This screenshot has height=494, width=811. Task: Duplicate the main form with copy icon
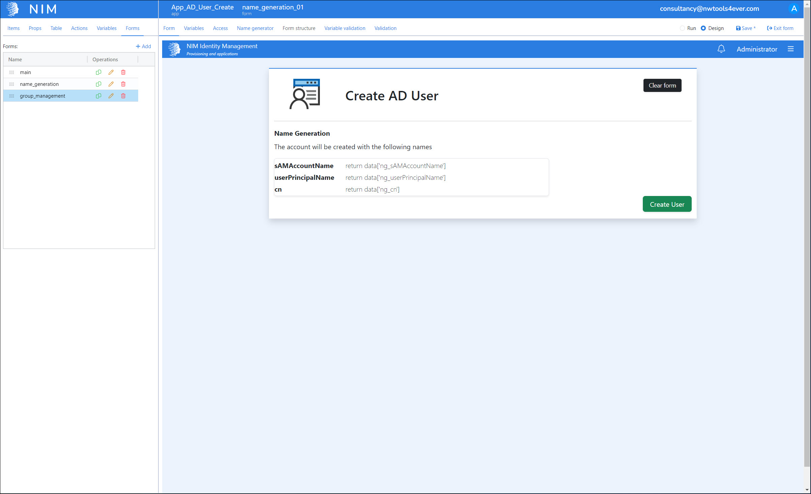pos(98,72)
